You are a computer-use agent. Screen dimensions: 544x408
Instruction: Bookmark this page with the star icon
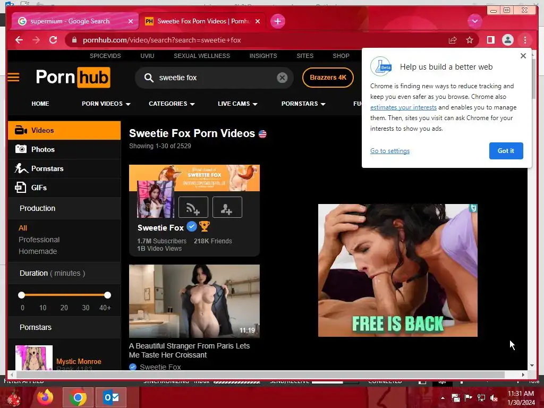pos(470,40)
